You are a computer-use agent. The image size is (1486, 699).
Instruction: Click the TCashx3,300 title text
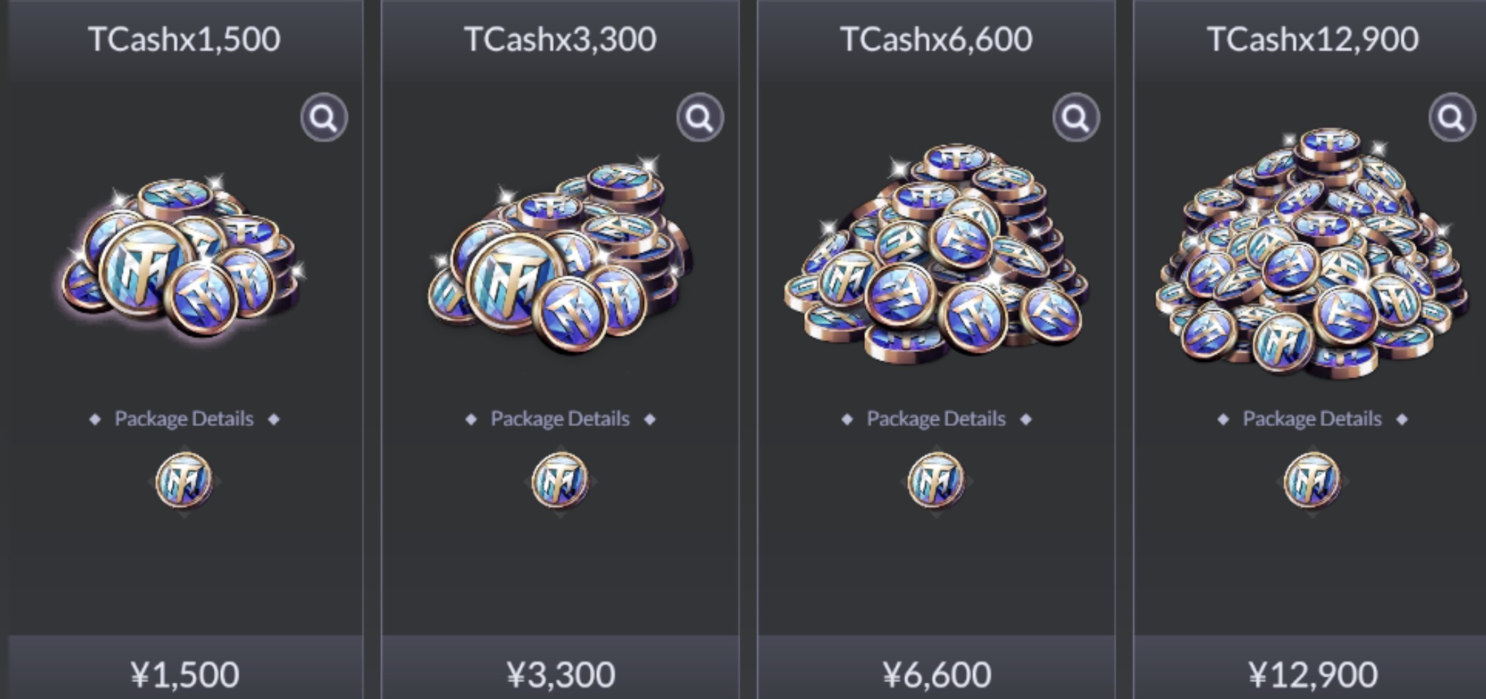(560, 39)
